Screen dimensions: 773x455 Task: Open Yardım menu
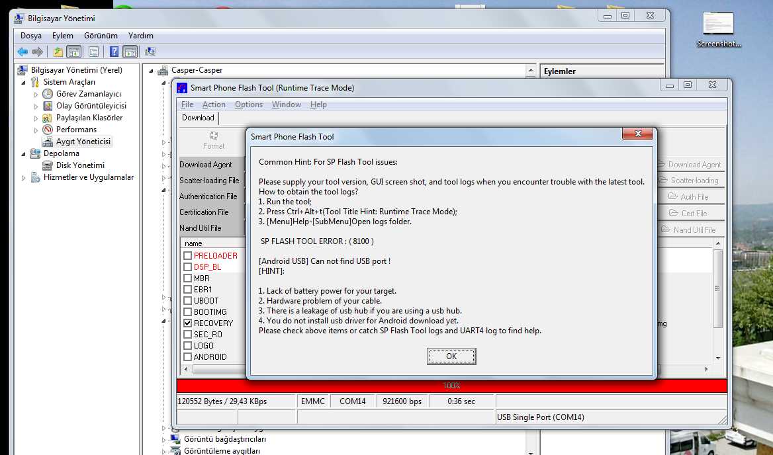(140, 36)
